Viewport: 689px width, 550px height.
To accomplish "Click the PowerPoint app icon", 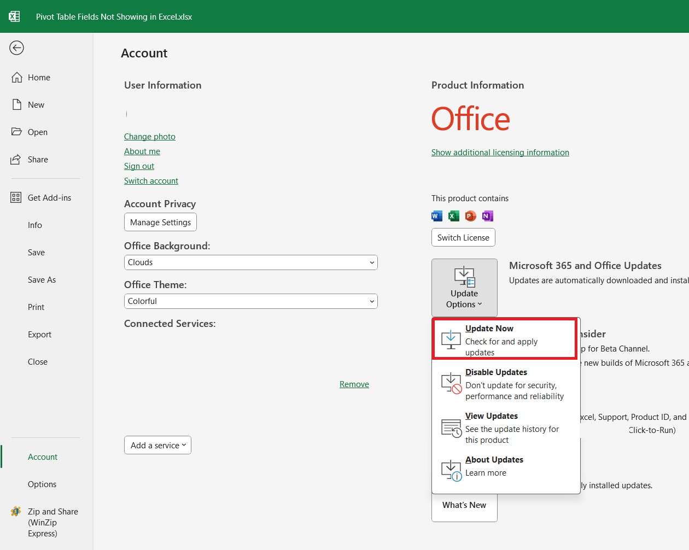I will click(471, 216).
